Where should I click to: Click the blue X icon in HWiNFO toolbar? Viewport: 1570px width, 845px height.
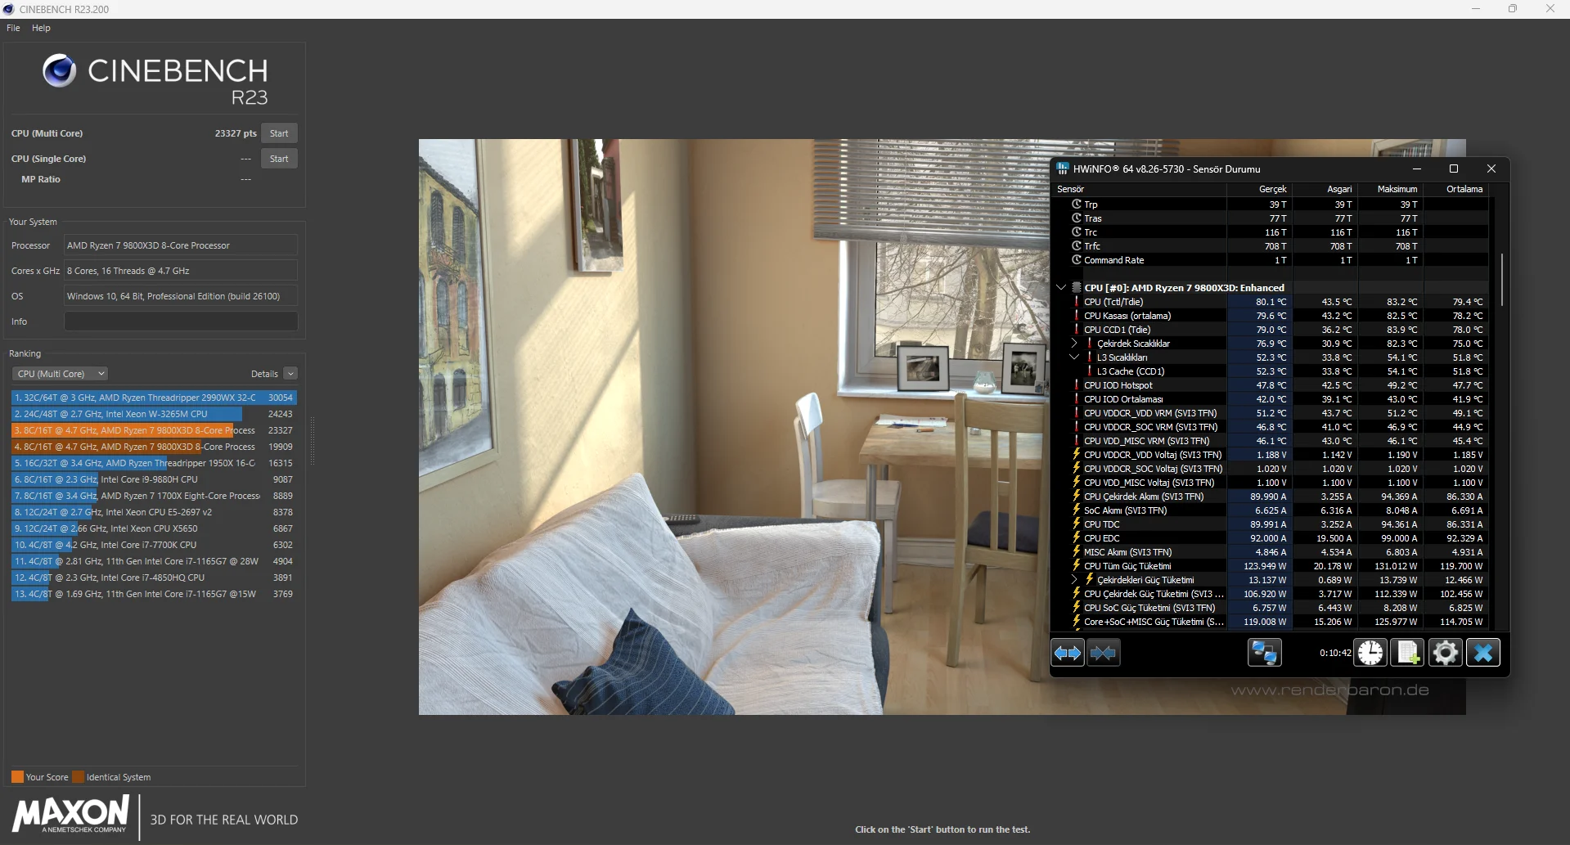[1483, 653]
